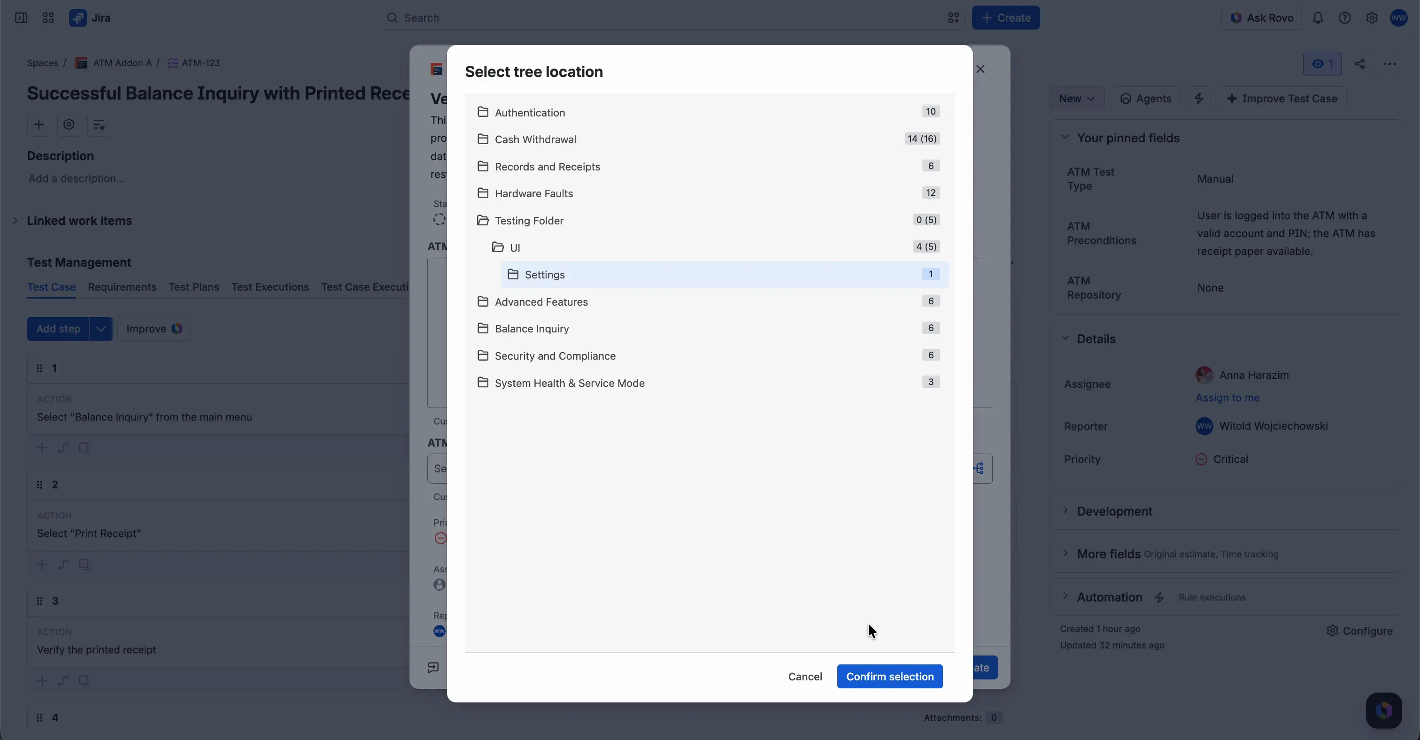Select the Authentication folder

[x=709, y=112]
